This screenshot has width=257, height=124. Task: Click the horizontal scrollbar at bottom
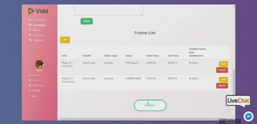pos(144,119)
